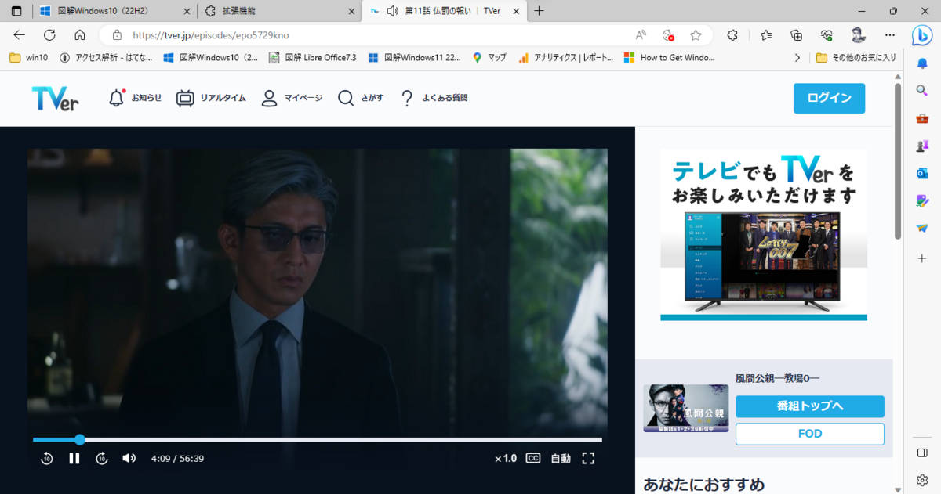Open さがす search
Image resolution: width=941 pixels, height=494 pixels.
click(361, 98)
